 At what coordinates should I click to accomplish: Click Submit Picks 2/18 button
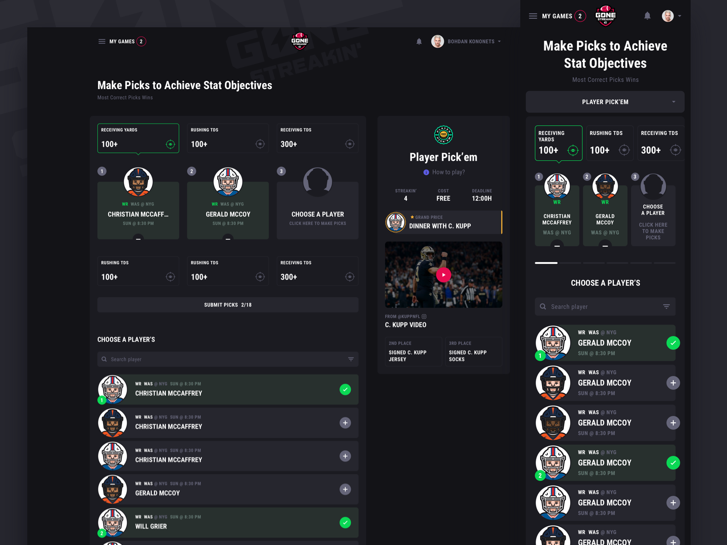[x=228, y=305]
